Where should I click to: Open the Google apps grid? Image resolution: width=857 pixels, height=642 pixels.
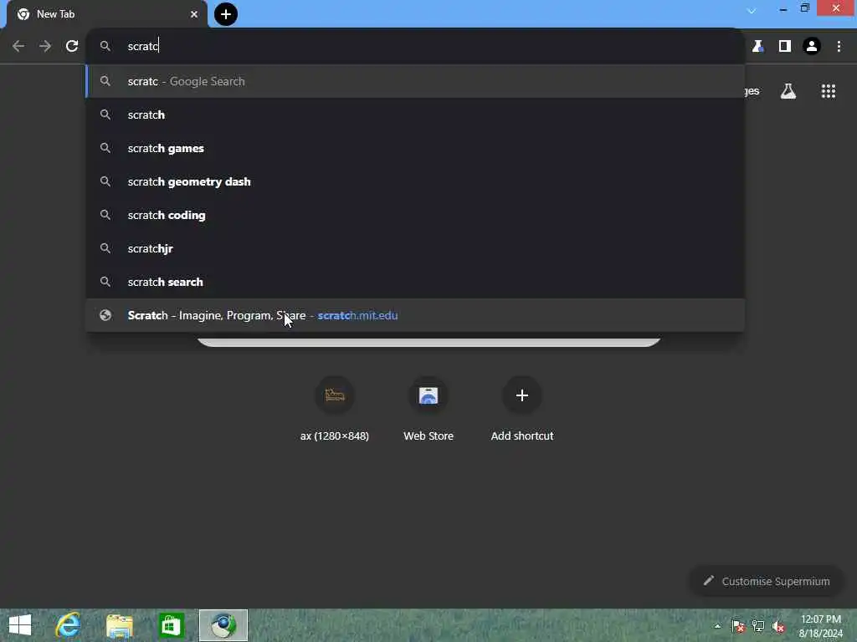click(x=829, y=91)
